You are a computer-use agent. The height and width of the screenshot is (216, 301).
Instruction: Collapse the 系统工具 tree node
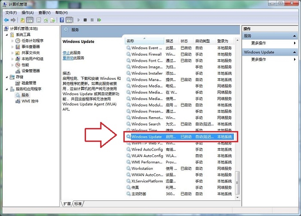click(6, 34)
